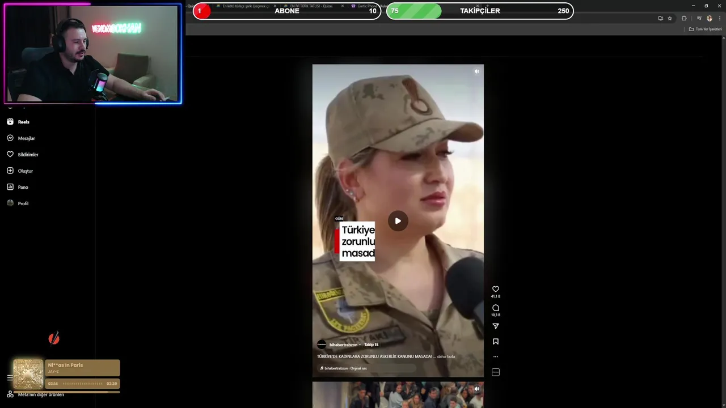Click the crowd reel preview at the bottom
This screenshot has width=726, height=408.
coord(398,395)
